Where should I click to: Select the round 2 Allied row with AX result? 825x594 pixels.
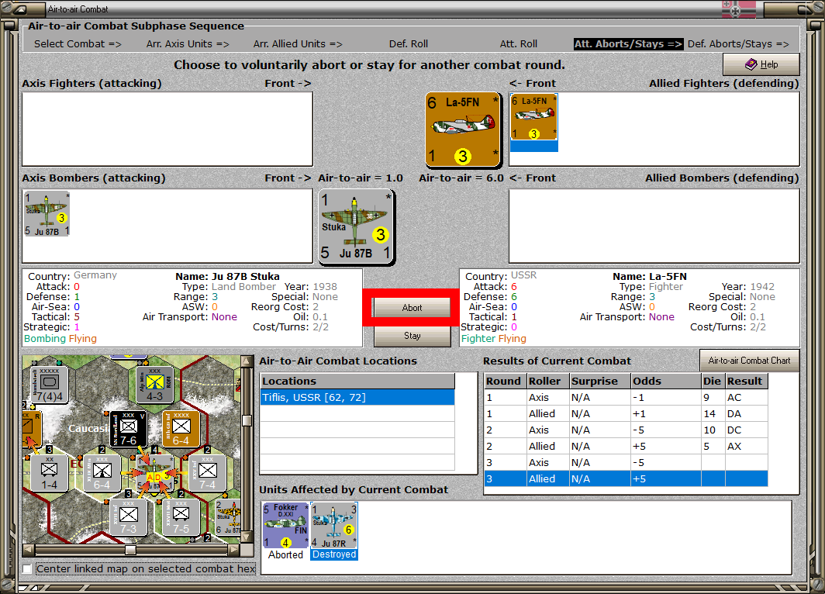(x=626, y=446)
